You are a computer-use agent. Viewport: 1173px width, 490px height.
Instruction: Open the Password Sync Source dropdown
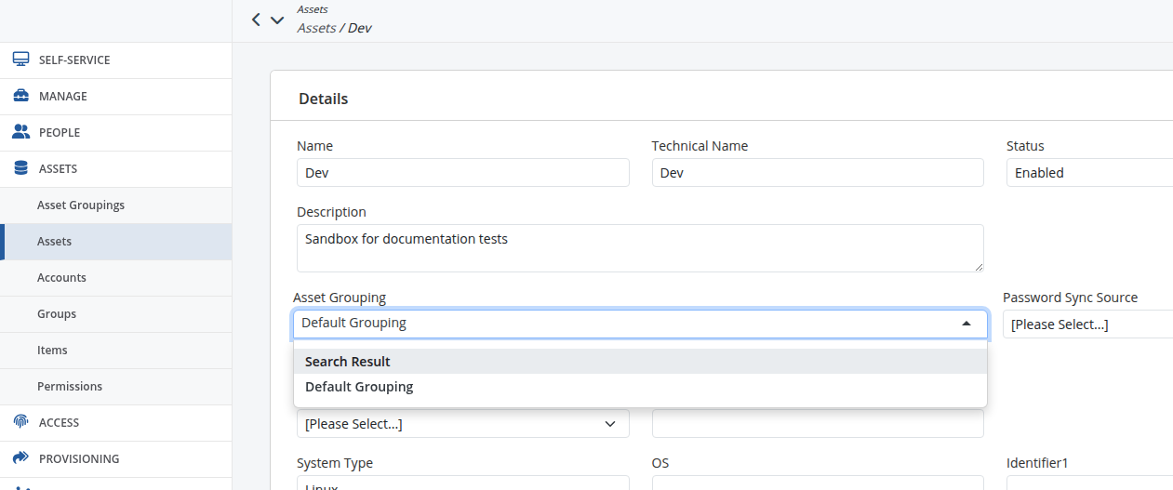click(1087, 324)
